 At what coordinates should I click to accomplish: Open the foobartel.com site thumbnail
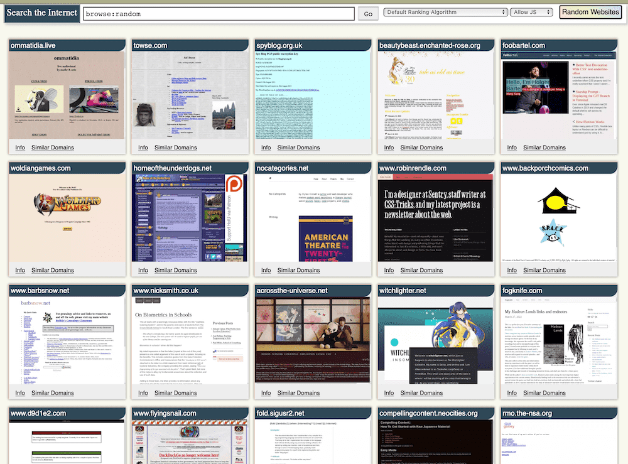559,95
